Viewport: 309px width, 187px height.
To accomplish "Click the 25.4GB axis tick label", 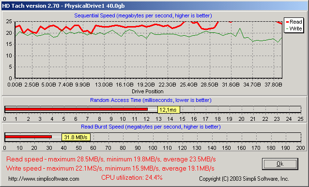I will (188, 85).
